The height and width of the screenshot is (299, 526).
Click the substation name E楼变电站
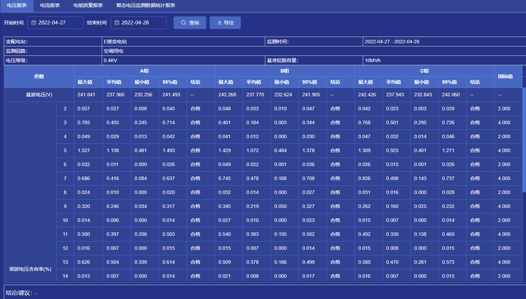[x=115, y=42]
